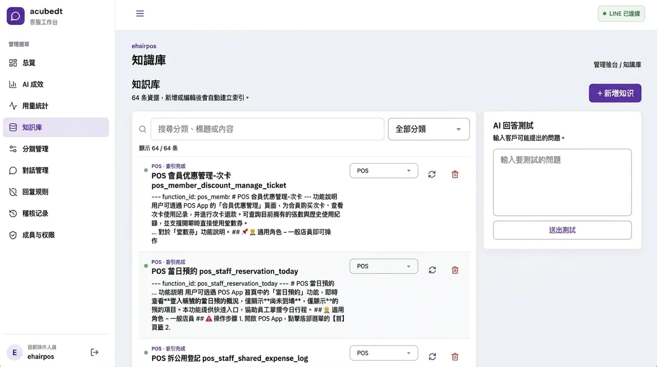Focus the 輸入要測試的問題 text area
This screenshot has height=367, width=657.
(562, 182)
